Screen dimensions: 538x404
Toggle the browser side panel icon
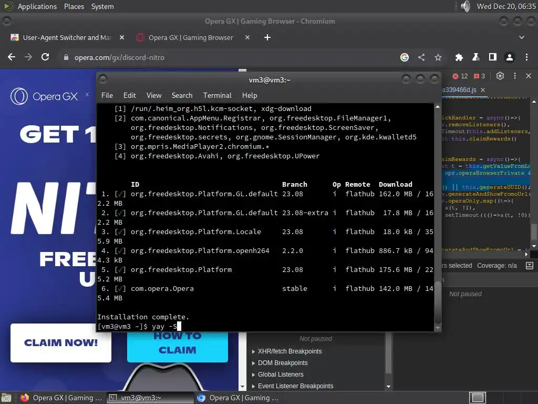493,57
